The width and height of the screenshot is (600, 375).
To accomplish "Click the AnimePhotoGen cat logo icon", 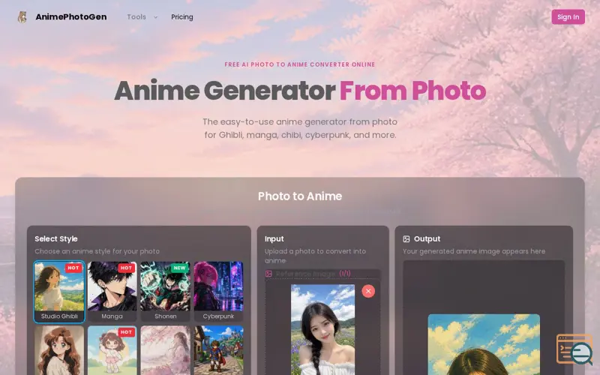I will 22,16.
